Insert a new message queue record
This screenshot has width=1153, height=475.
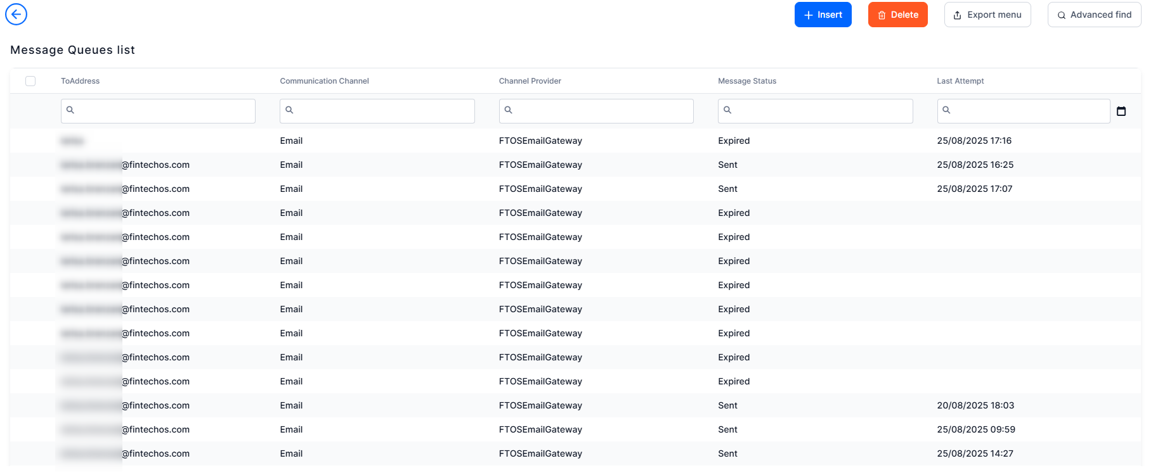[x=823, y=15]
